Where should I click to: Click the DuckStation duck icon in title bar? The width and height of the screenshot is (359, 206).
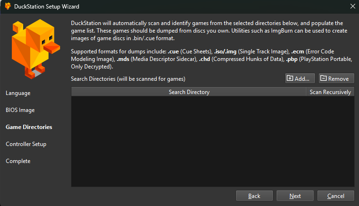click(8, 7)
